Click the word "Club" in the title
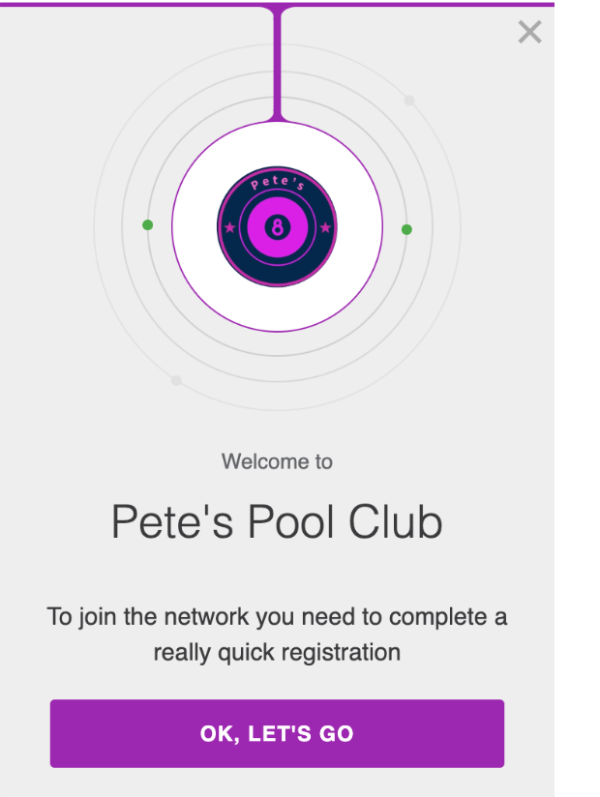This screenshot has height=797, width=600. (x=396, y=521)
